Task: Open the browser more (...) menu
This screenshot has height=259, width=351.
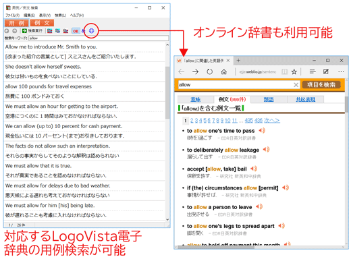Action: click(x=341, y=71)
